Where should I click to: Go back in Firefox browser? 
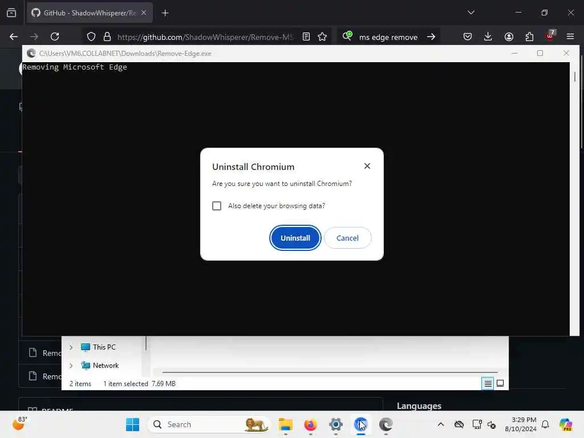point(14,36)
